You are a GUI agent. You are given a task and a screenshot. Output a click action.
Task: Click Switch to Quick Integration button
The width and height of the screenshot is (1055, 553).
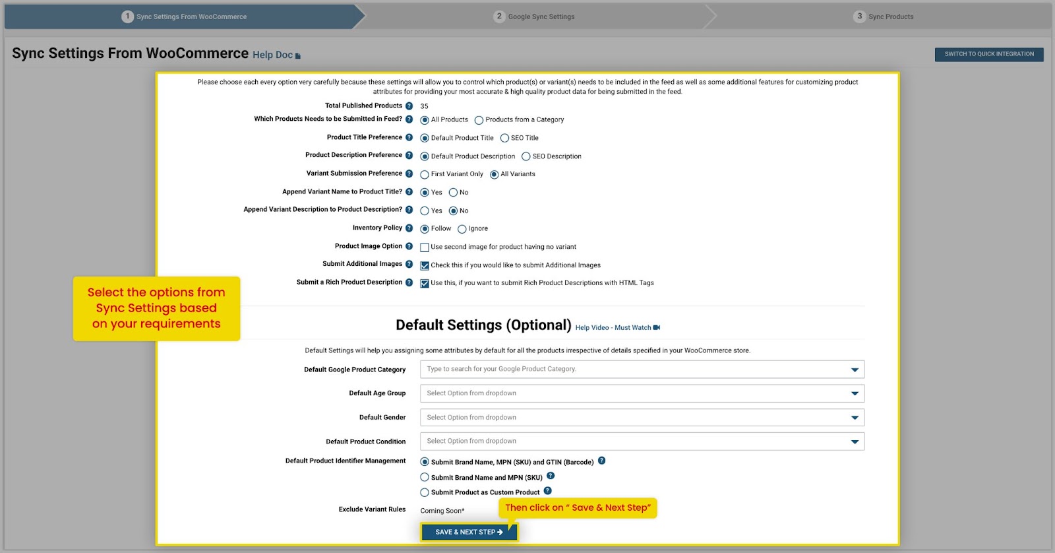(x=989, y=54)
